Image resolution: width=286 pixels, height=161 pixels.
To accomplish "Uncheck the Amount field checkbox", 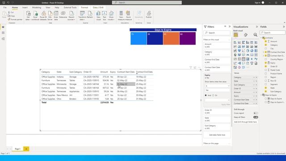I will click(266, 42).
